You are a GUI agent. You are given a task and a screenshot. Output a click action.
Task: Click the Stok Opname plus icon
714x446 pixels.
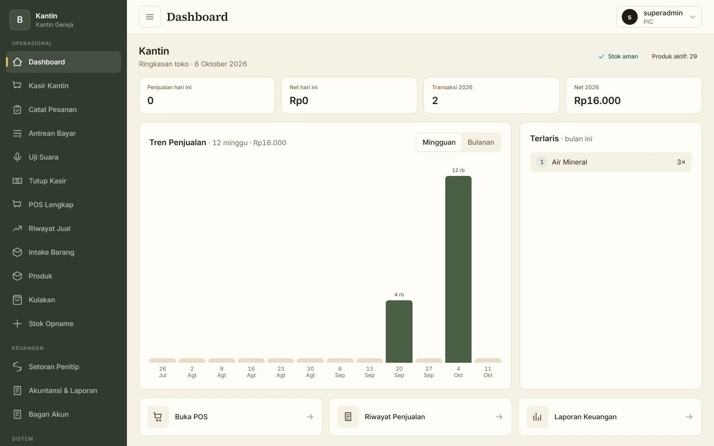pyautogui.click(x=17, y=324)
